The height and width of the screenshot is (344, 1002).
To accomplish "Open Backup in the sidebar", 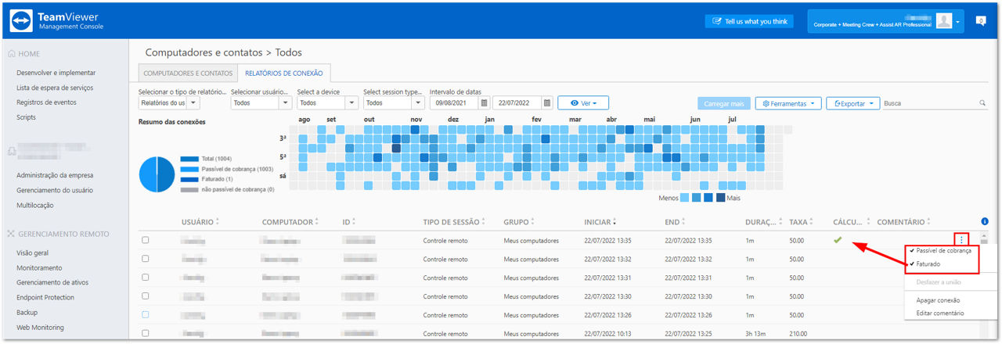I will 27,313.
